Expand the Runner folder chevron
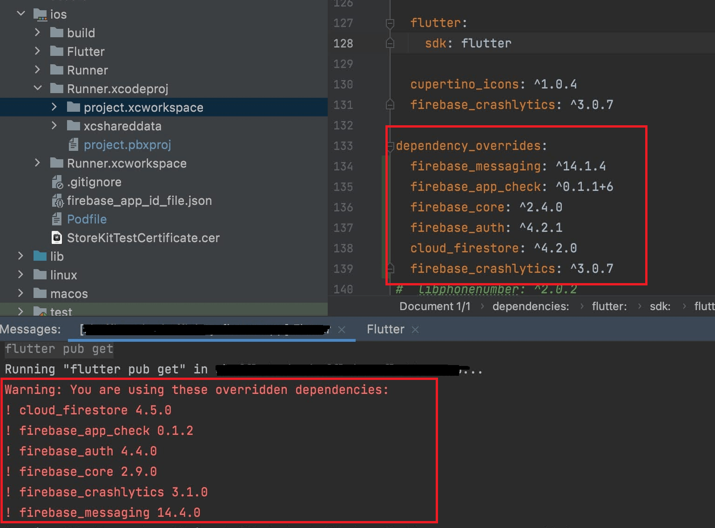Image resolution: width=715 pixels, height=528 pixels. [38, 69]
